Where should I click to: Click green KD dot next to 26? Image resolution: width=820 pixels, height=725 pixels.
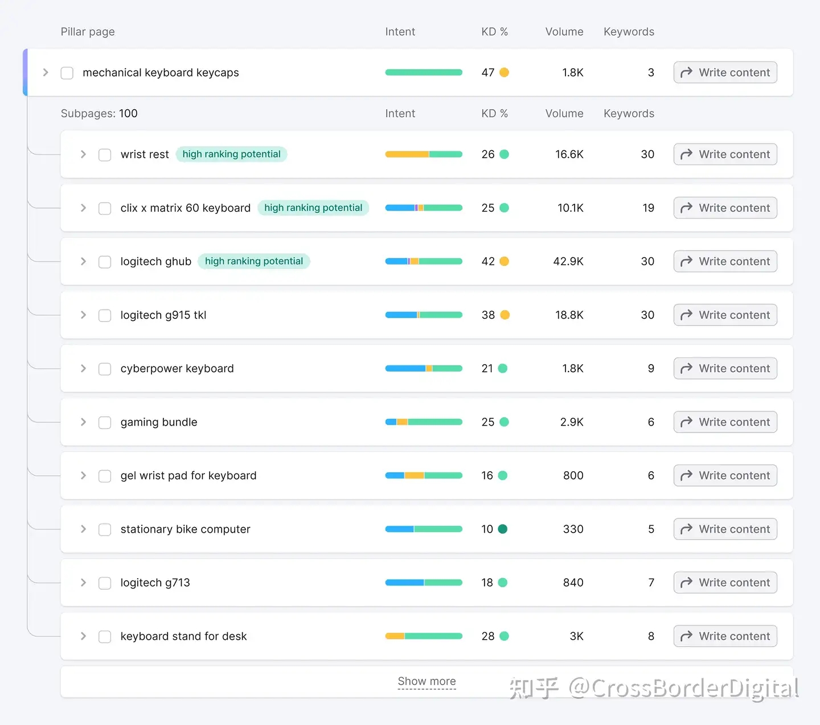click(504, 154)
